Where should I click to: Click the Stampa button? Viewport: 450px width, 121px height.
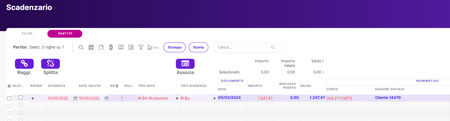(175, 47)
